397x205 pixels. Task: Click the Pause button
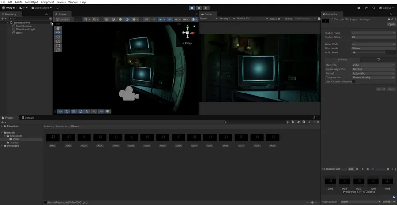point(199,8)
